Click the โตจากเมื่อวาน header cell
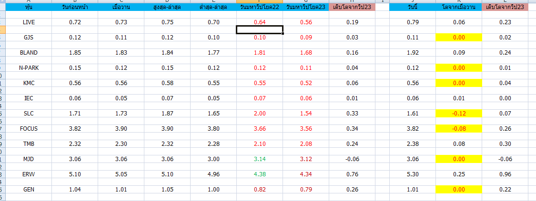 pos(459,7)
